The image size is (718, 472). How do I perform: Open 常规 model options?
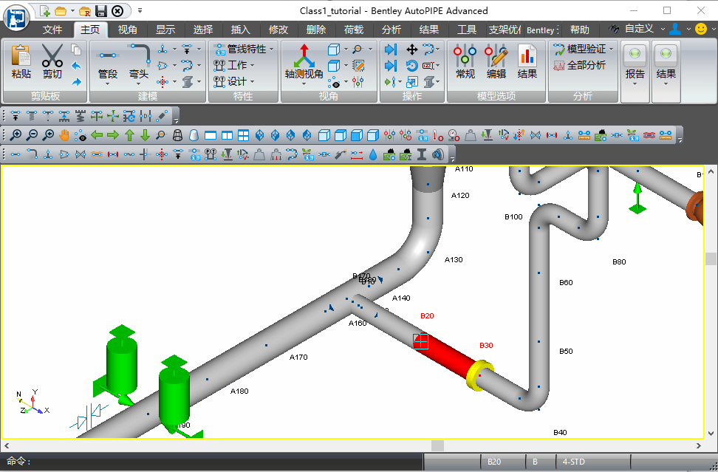point(465,62)
